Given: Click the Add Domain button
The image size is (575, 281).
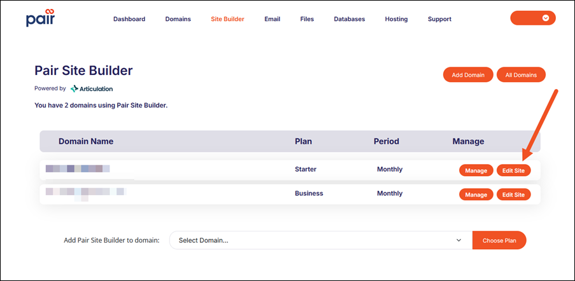Looking at the screenshot, I should pyautogui.click(x=468, y=74).
